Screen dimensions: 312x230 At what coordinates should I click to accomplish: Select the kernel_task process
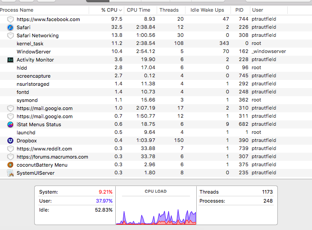[30, 44]
